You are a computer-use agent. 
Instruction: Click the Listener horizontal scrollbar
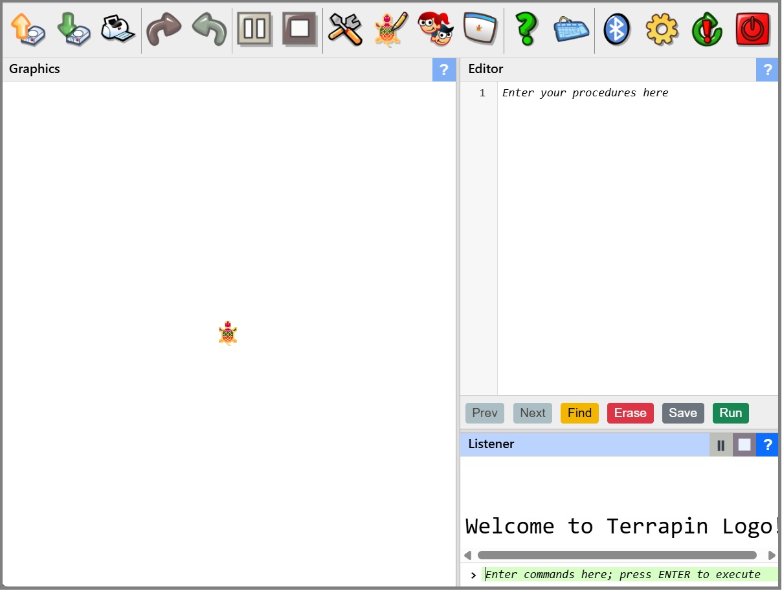pyautogui.click(x=616, y=555)
